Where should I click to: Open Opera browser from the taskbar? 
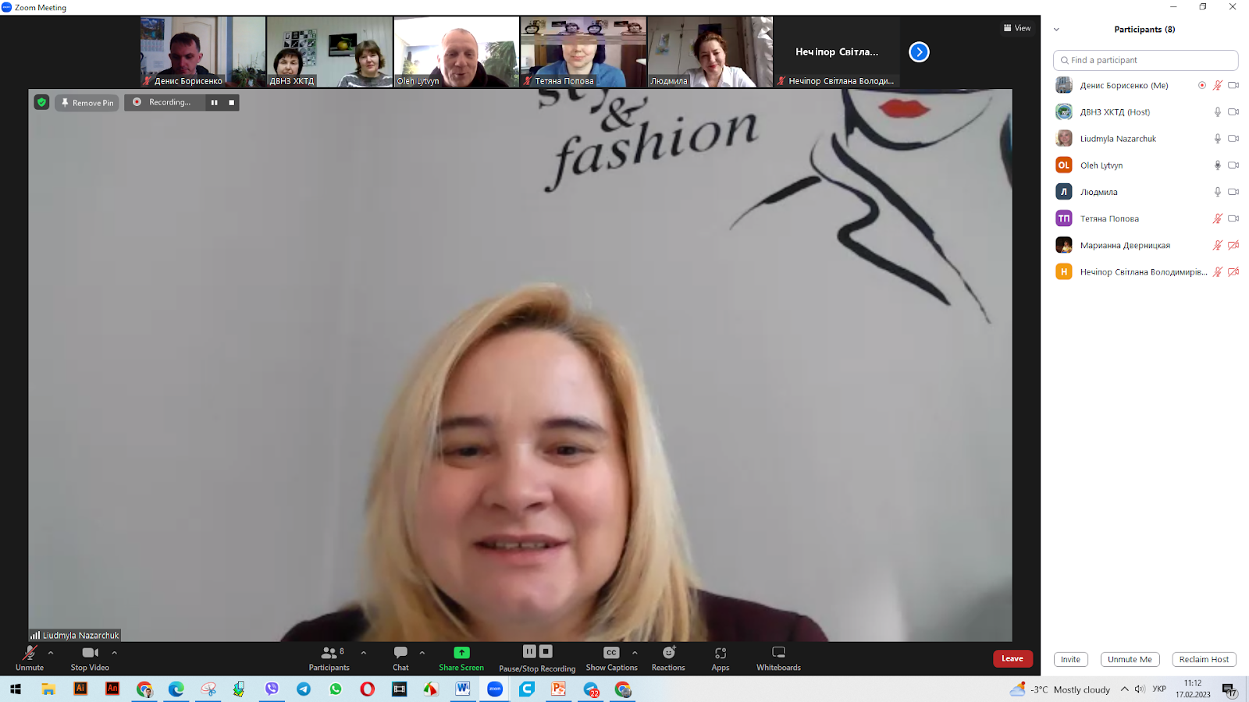point(368,690)
